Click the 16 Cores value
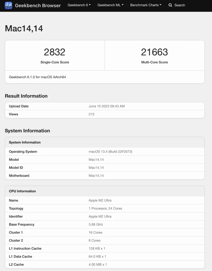Screen dimensions: 212x271 [x=96, y=232]
